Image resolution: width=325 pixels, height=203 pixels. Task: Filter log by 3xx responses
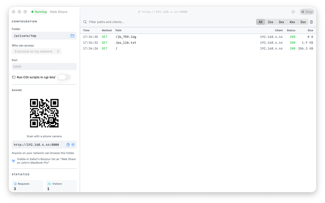[x=281, y=22]
